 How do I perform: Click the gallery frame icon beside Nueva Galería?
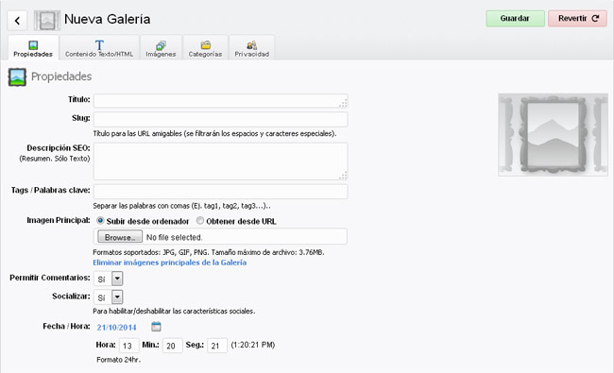pyautogui.click(x=47, y=21)
